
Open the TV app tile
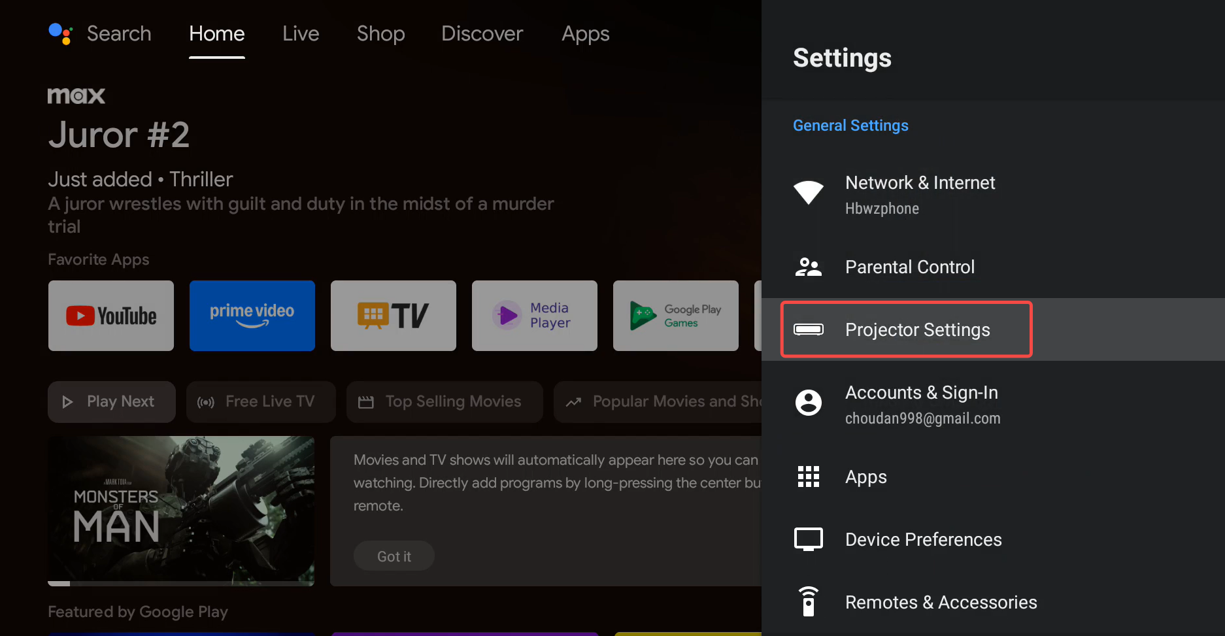(394, 316)
